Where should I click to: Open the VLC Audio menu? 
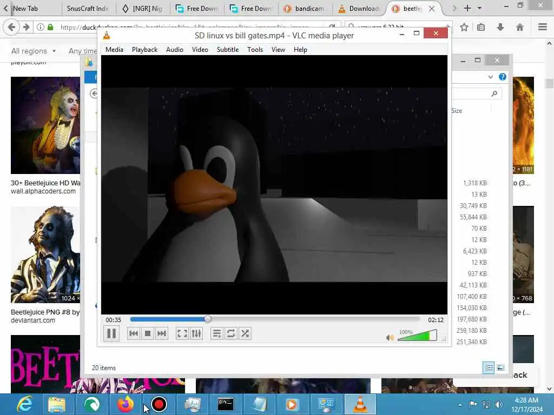click(175, 50)
